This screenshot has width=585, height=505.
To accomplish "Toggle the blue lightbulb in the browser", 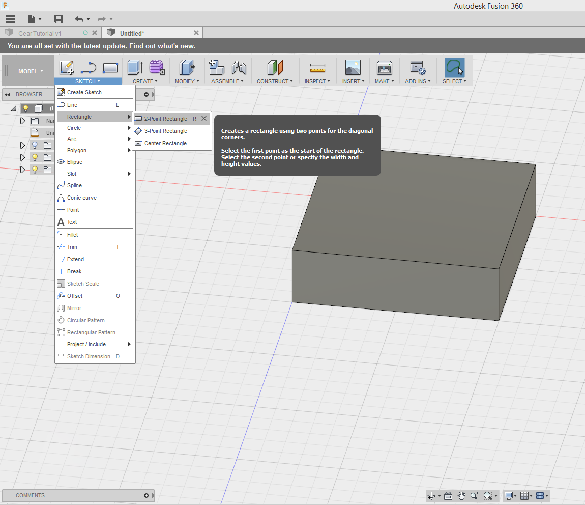I will point(35,145).
